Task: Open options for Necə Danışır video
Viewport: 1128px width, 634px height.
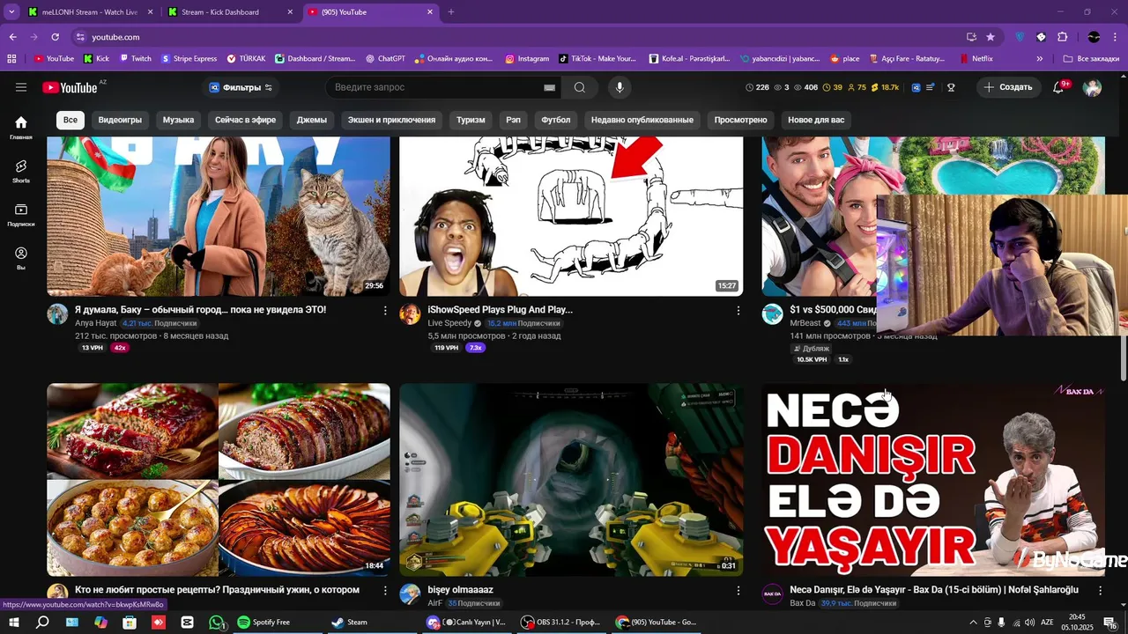Action: coord(1100,590)
